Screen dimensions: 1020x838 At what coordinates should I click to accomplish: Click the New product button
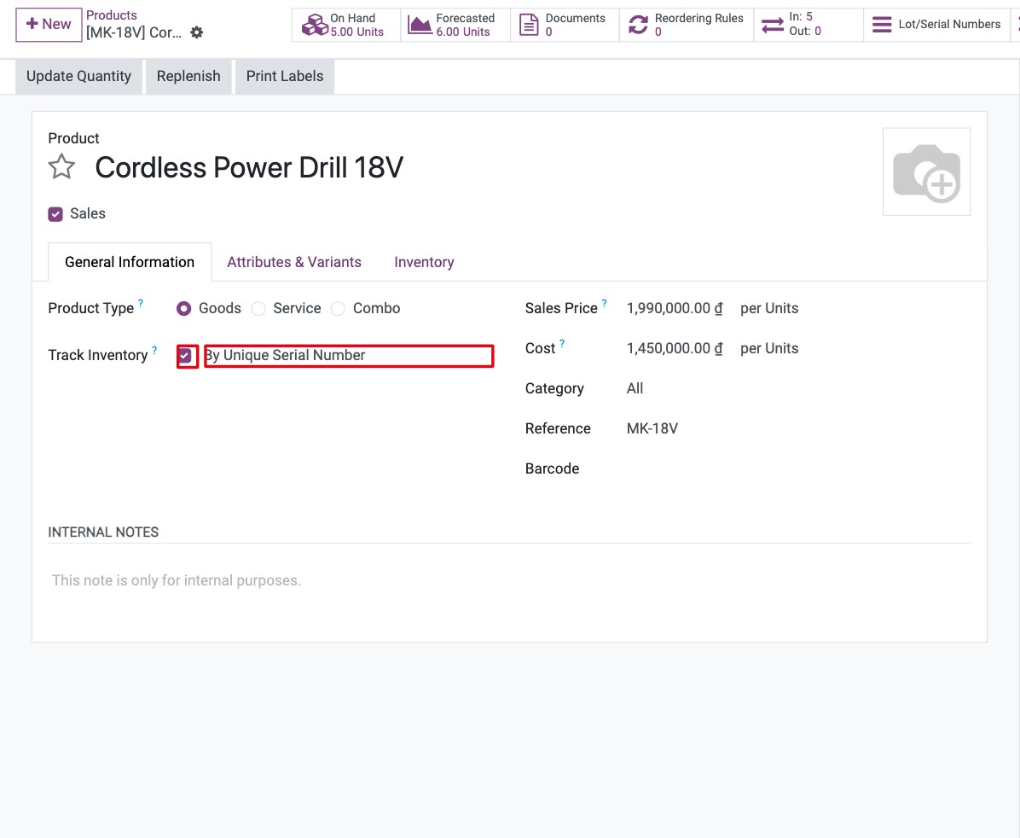49,25
